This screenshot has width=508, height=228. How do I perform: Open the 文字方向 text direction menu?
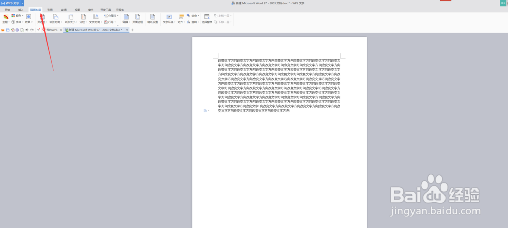(96, 19)
